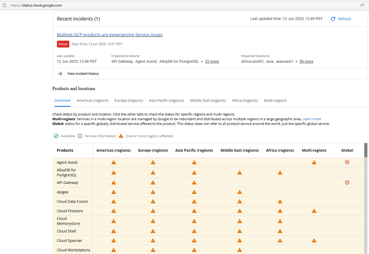Click the Cloud Data Fusion row label
Screen dimensions: 369x254
[73, 202]
